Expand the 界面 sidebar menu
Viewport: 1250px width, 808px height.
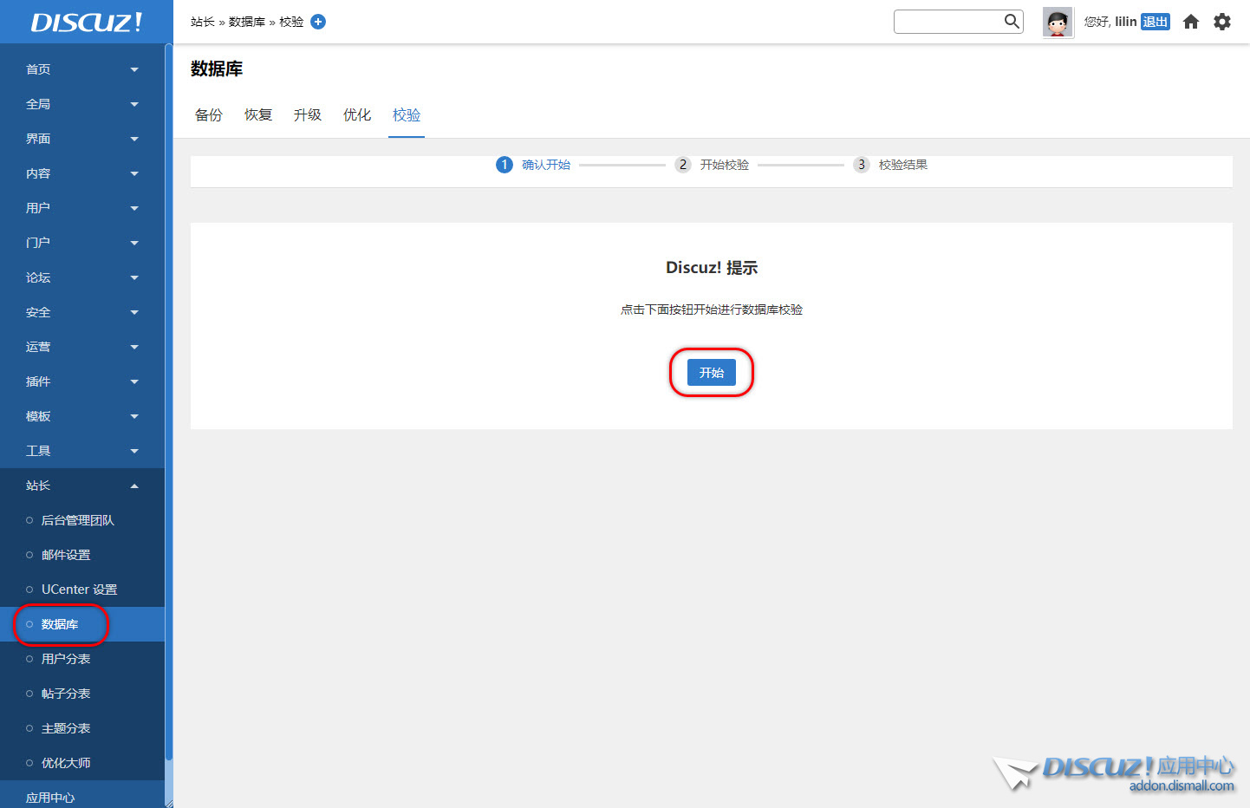82,139
